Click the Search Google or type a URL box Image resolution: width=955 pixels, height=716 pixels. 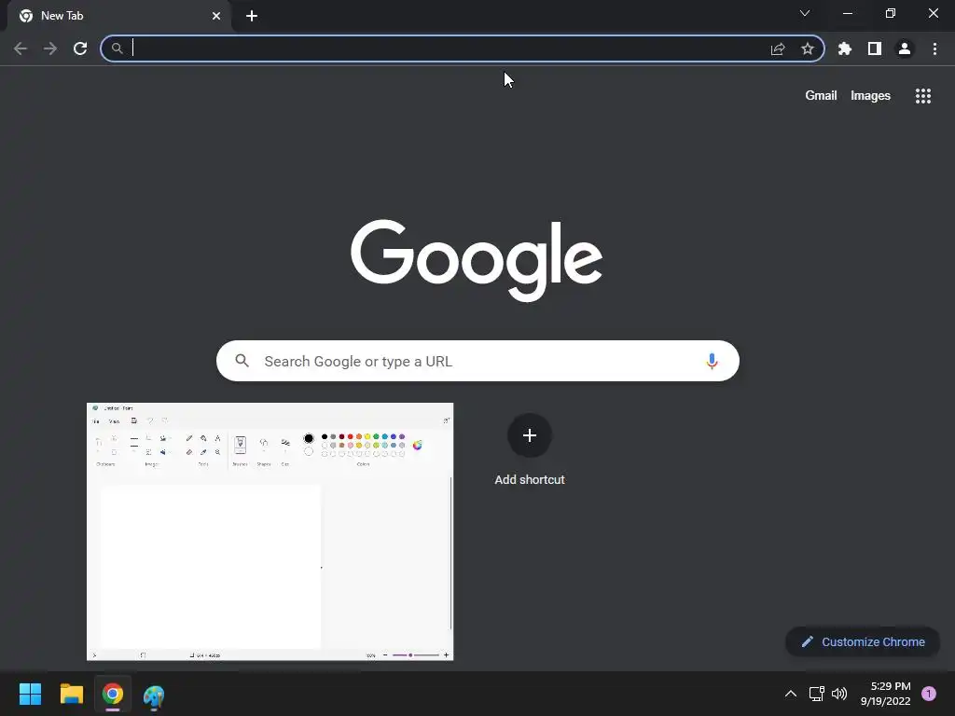[x=477, y=361]
